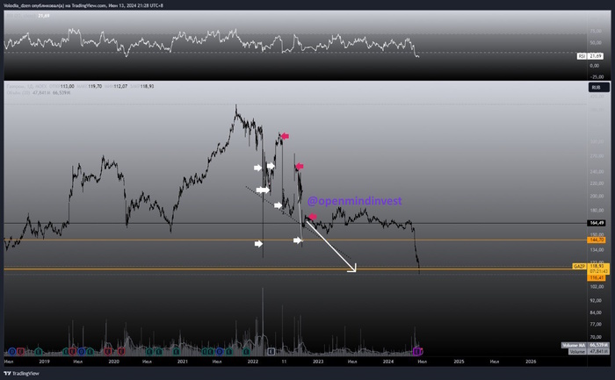The width and height of the screenshot is (615, 380).
Task: Click the 2026 time axis label
Action: (531, 362)
